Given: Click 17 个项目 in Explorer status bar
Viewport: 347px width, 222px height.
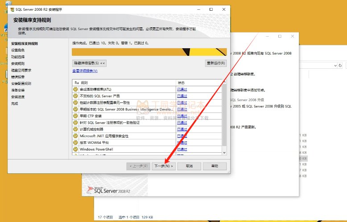Looking at the screenshot, I should tap(105, 217).
